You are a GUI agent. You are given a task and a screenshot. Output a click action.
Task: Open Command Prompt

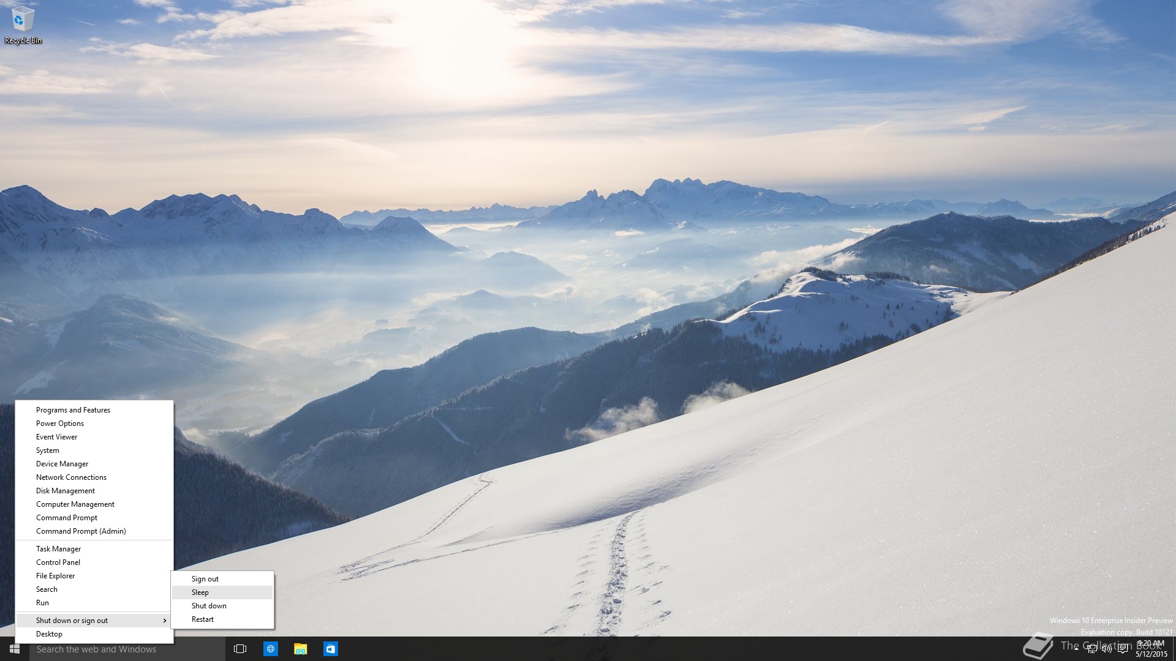tap(94, 518)
